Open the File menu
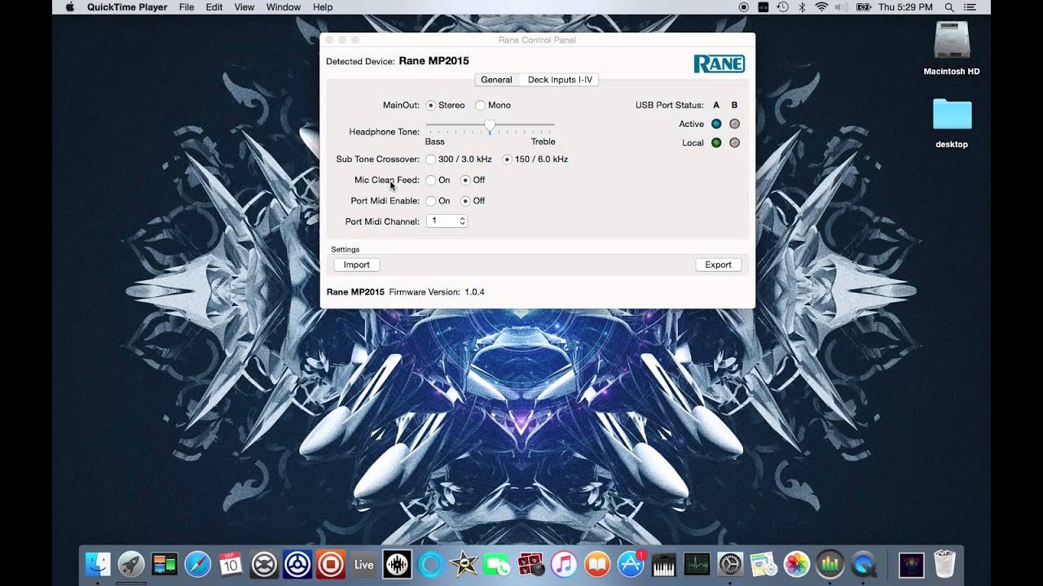This screenshot has width=1043, height=586. click(x=187, y=7)
